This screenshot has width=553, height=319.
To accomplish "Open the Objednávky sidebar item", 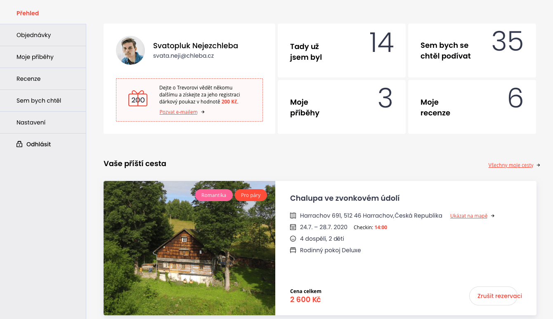I will tap(43, 35).
